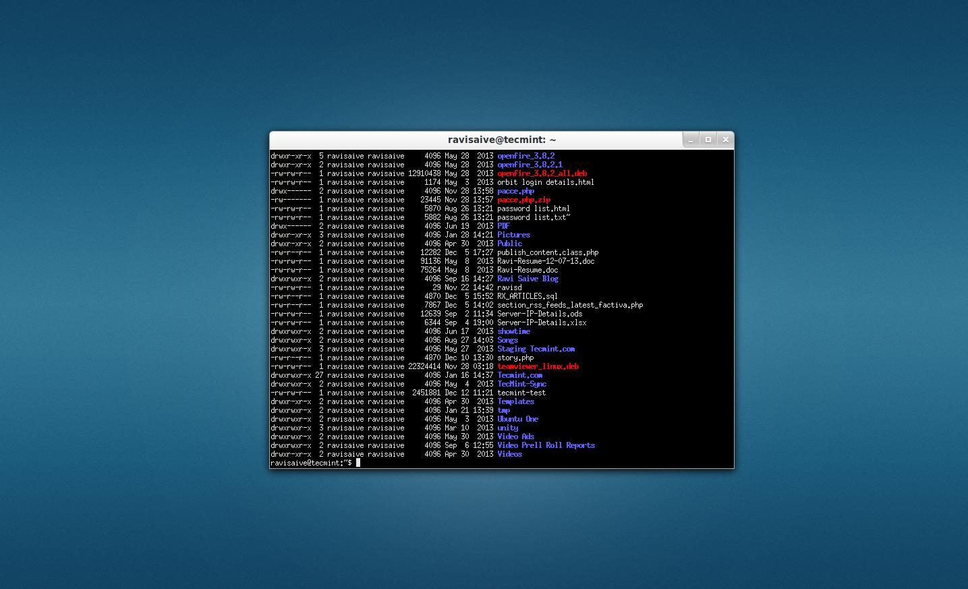This screenshot has width=968, height=589.
Task: Click the ravisaive@tecmint: ~ title bar
Action: 501,140
